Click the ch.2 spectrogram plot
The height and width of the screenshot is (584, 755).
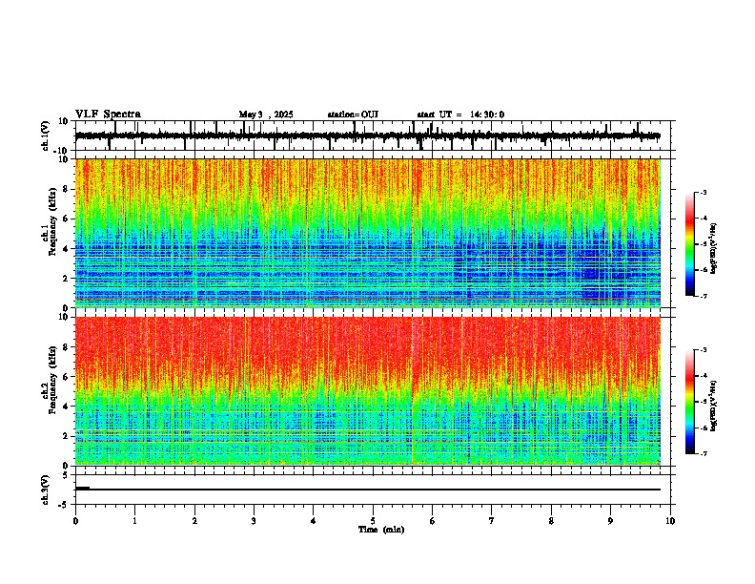point(368,391)
